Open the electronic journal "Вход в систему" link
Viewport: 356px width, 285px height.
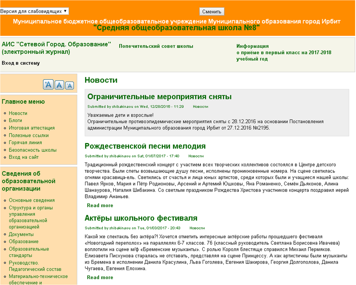click(20, 63)
